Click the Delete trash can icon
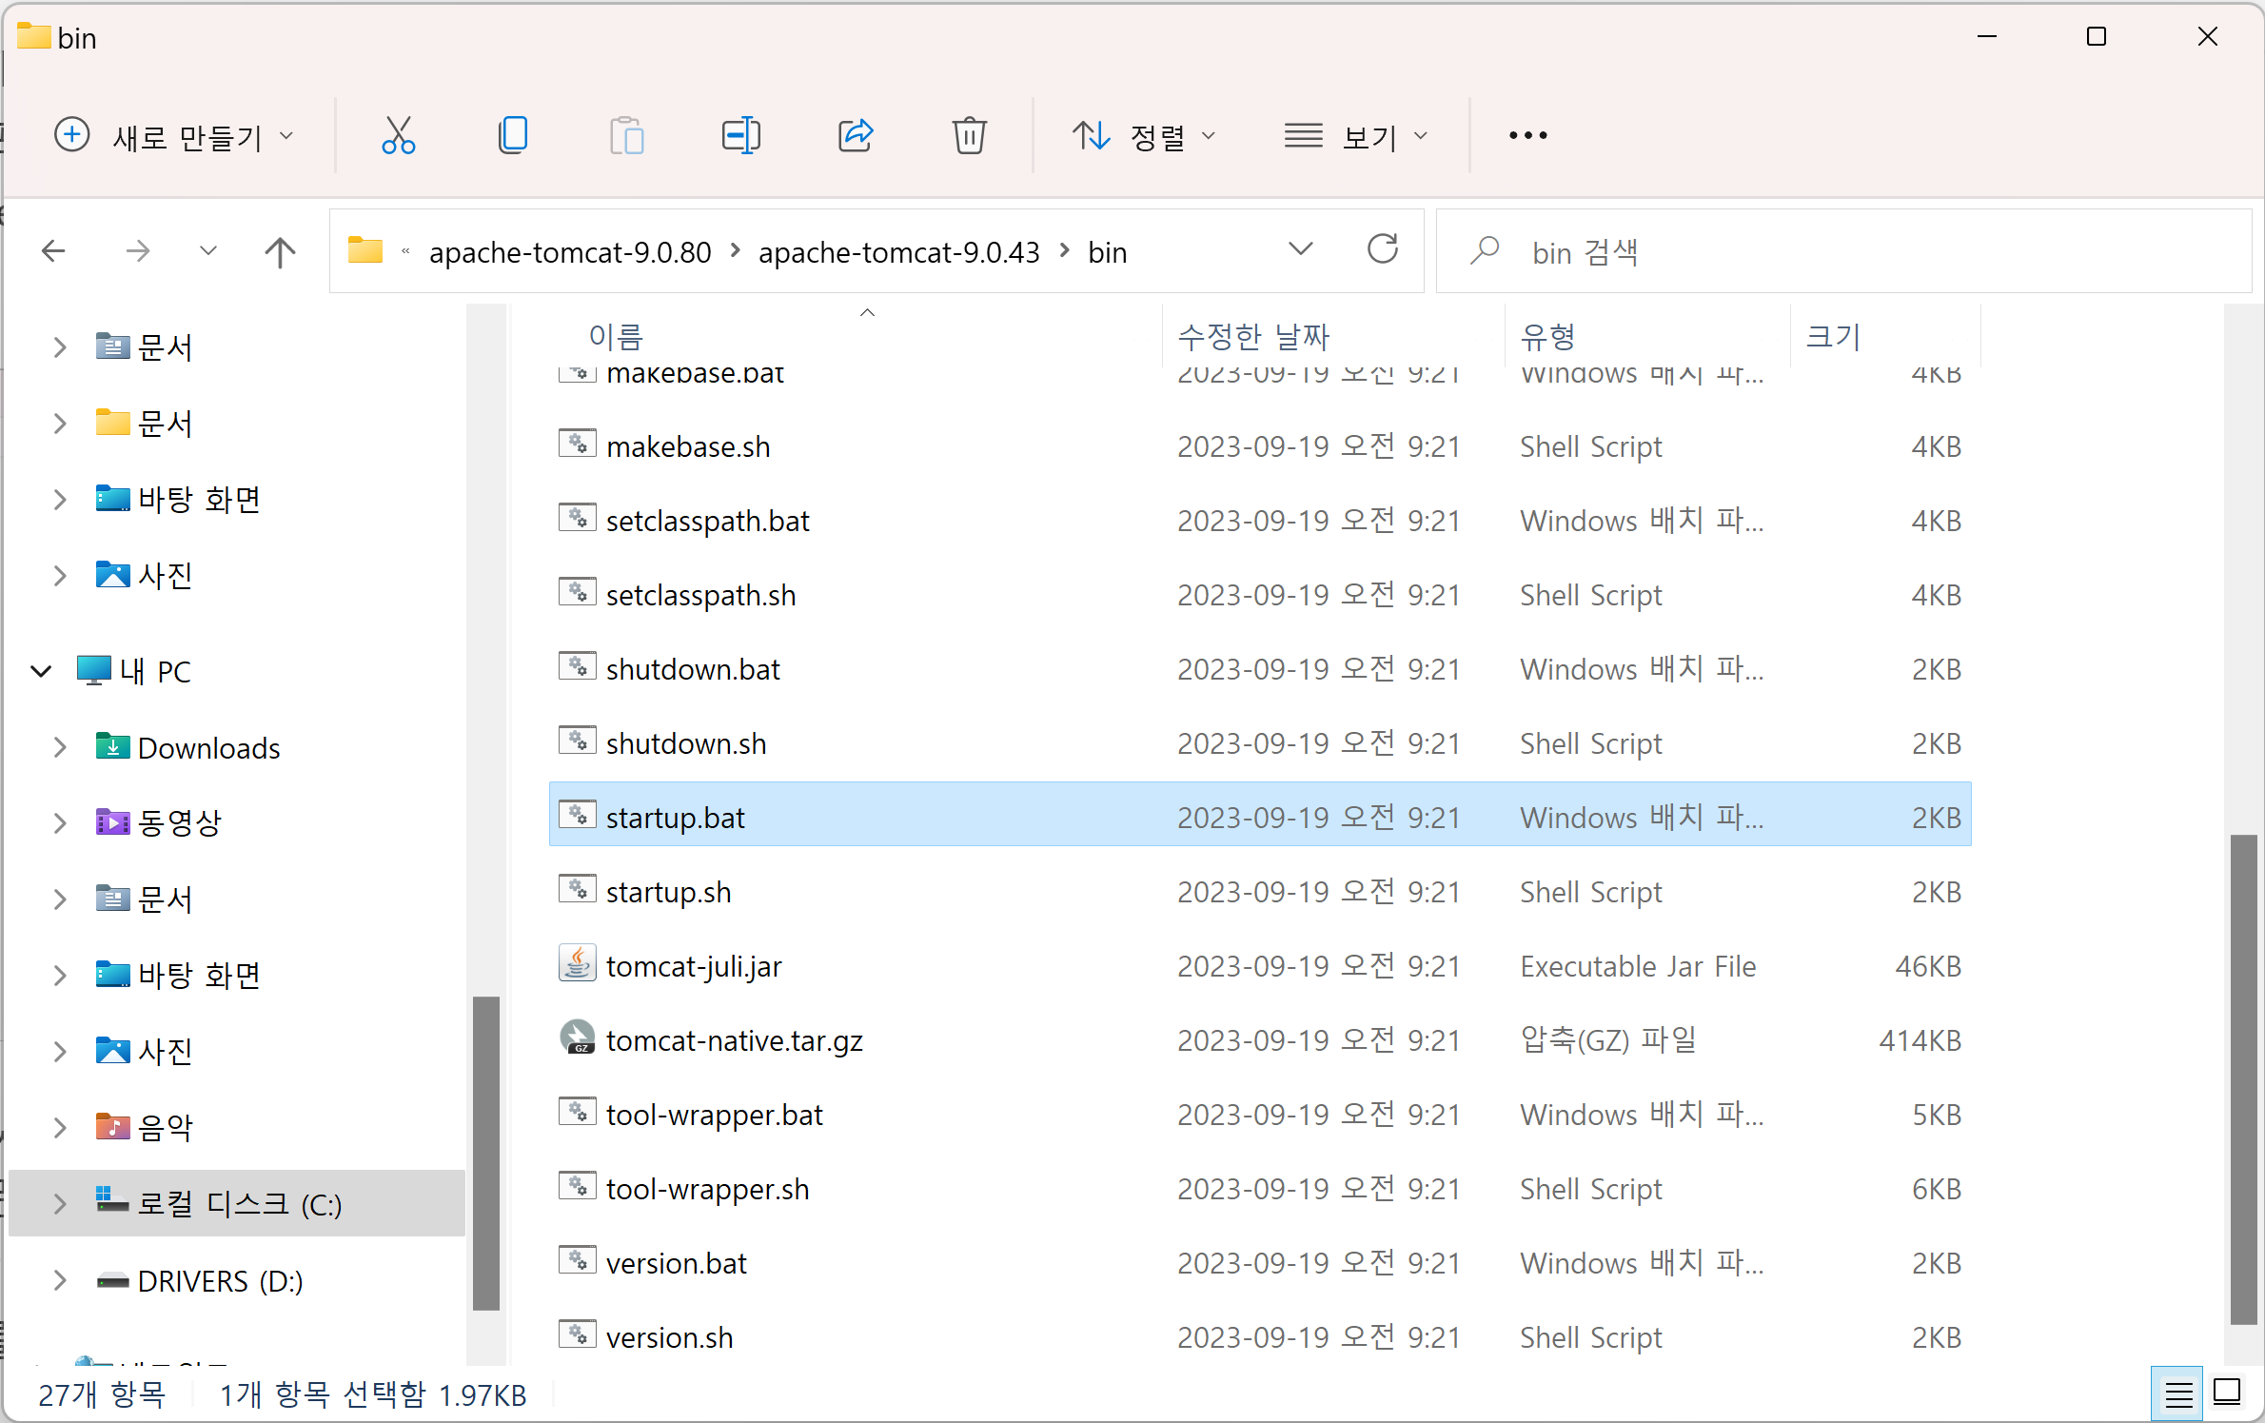The image size is (2265, 1423). 969,135
